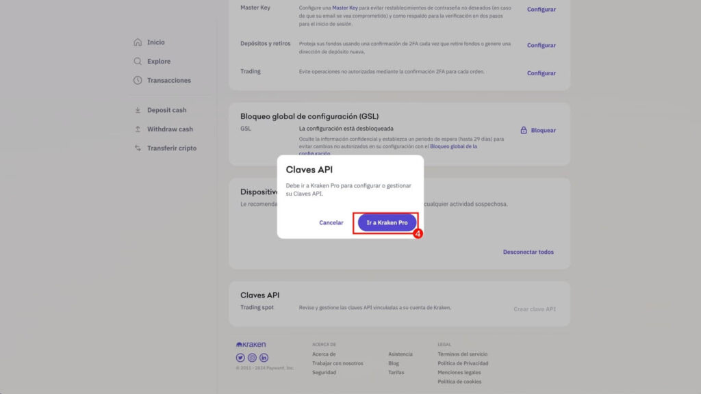Open Acerca de footer link

(324, 354)
